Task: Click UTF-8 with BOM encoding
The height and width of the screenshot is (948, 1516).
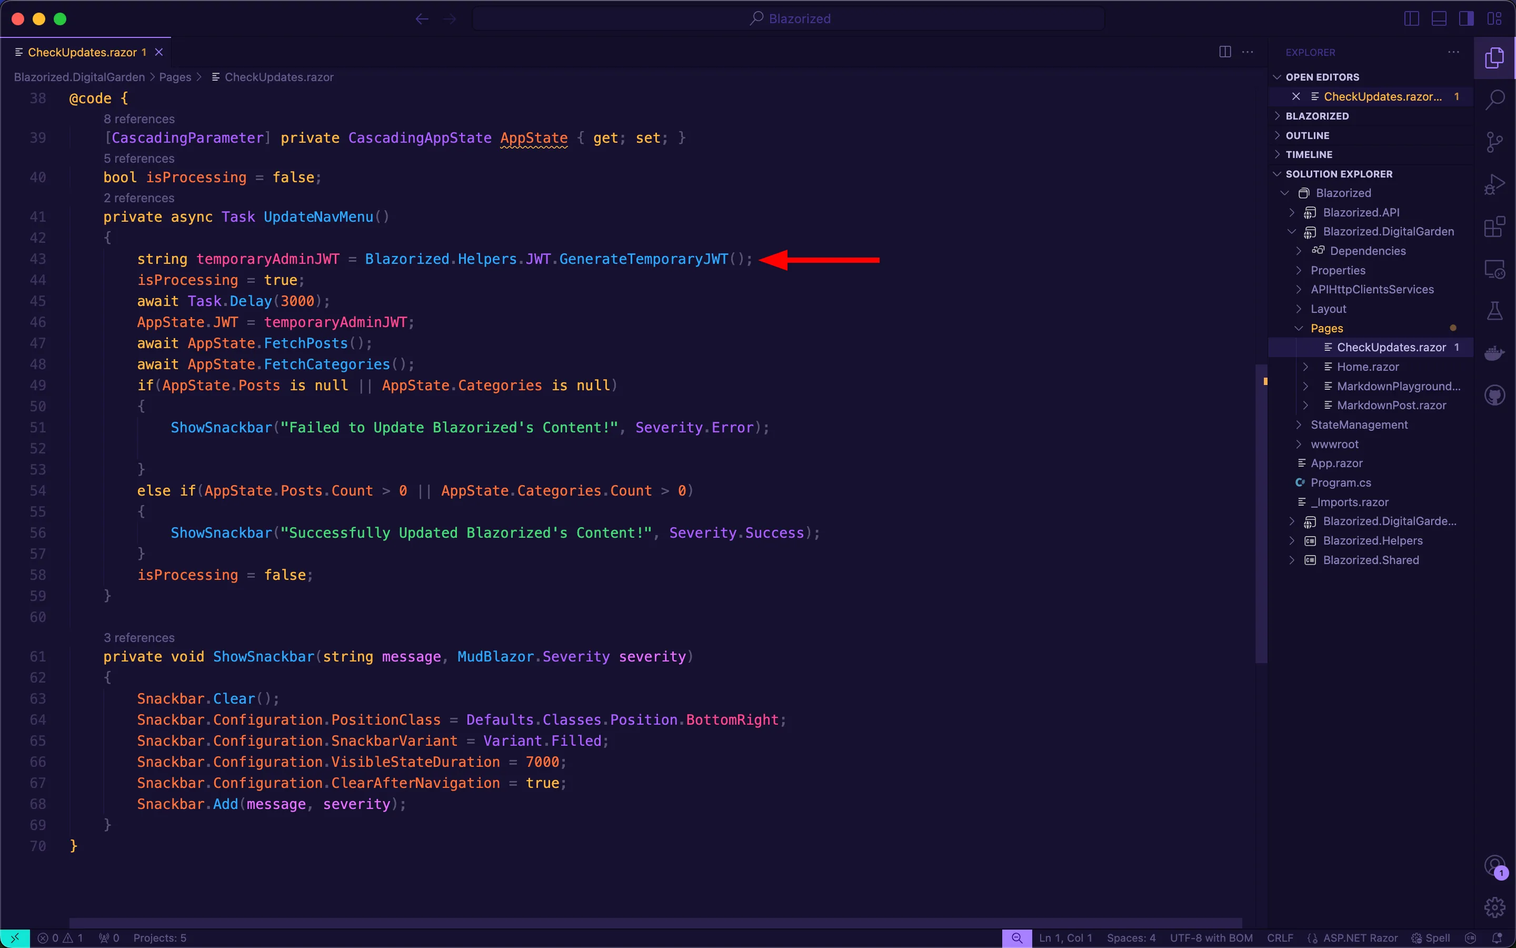Action: click(x=1211, y=938)
